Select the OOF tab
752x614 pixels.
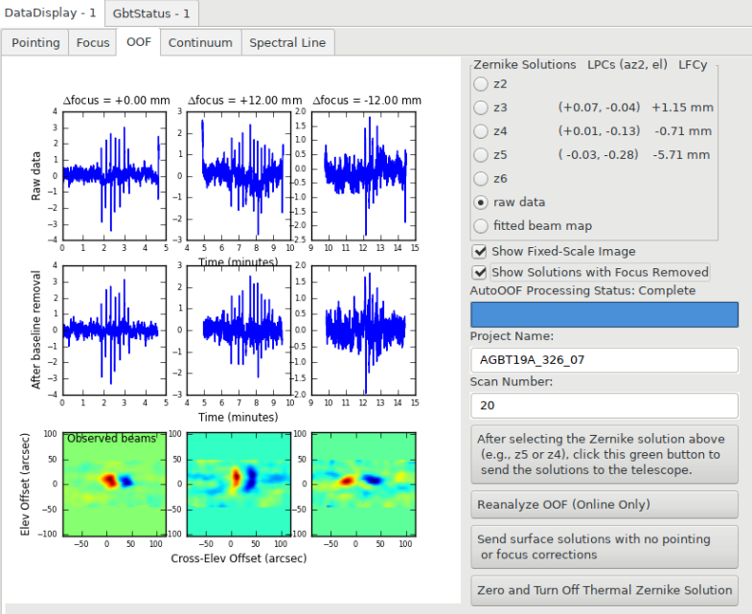(x=139, y=42)
